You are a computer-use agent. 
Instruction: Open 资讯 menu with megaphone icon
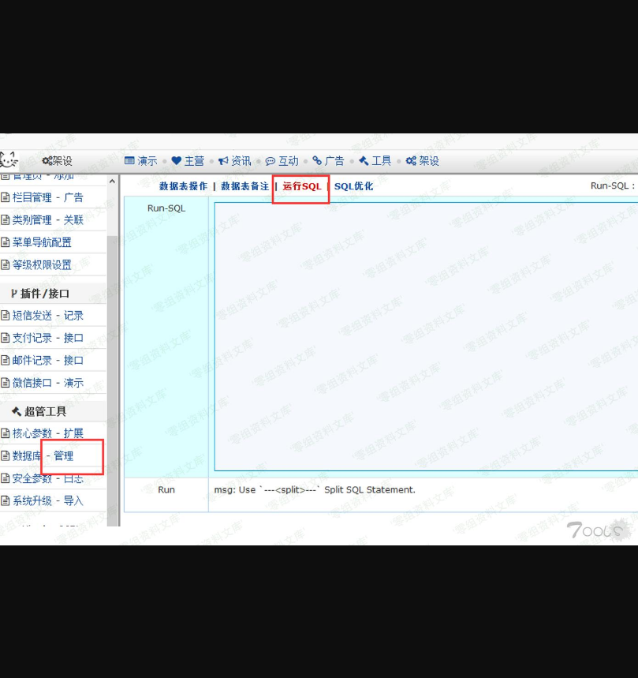235,161
